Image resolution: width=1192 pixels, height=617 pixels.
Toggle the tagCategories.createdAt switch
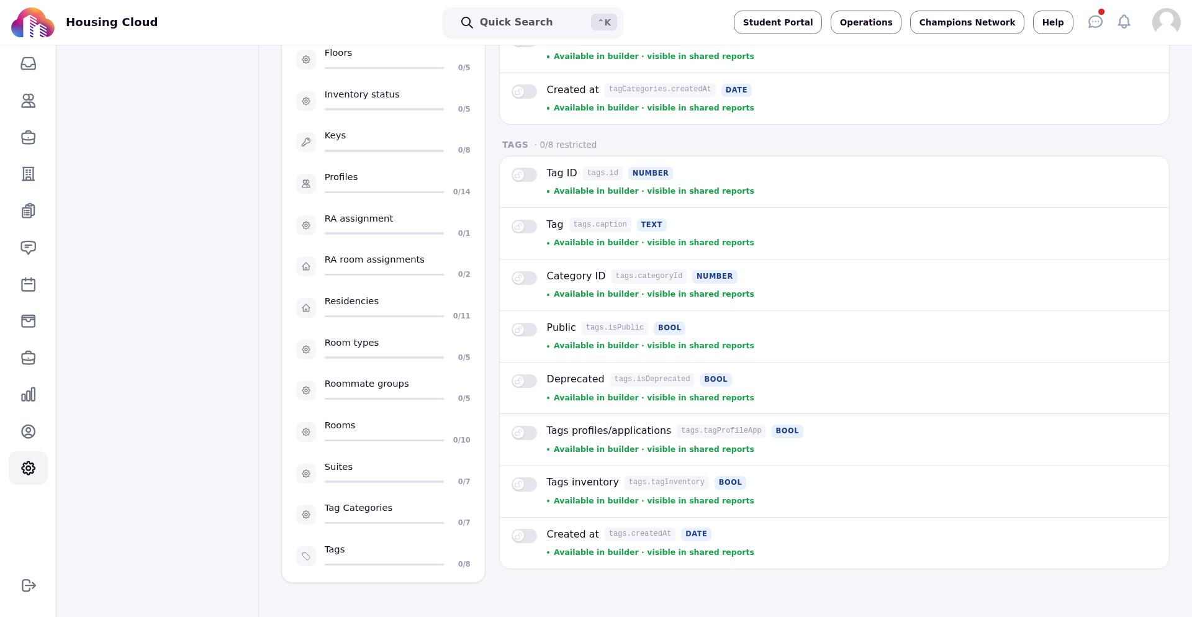pos(524,91)
